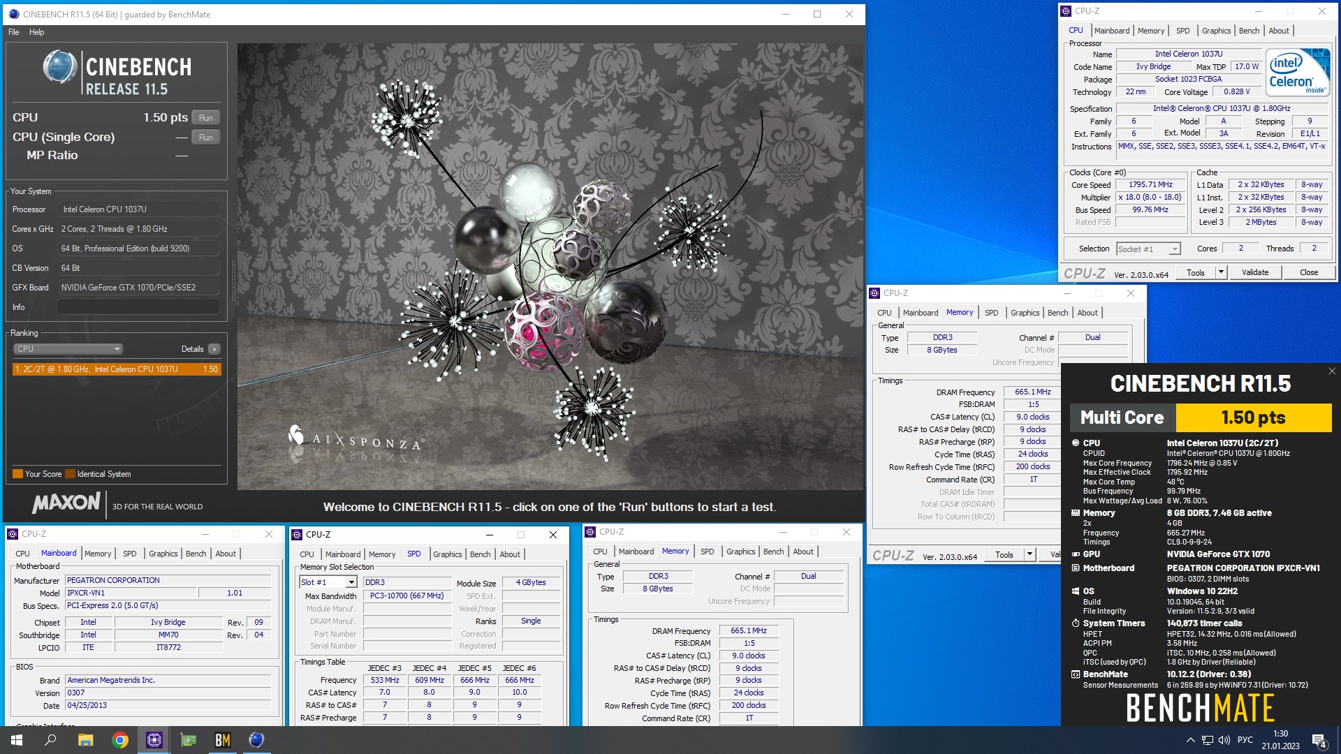
Task: Run the CPU Single Core test
Action: pos(205,138)
